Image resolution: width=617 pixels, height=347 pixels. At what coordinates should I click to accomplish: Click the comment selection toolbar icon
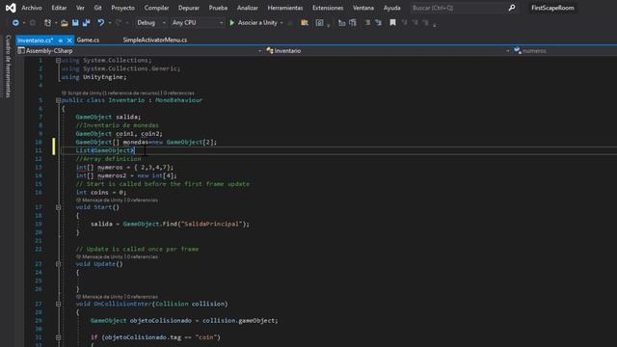[367, 23]
